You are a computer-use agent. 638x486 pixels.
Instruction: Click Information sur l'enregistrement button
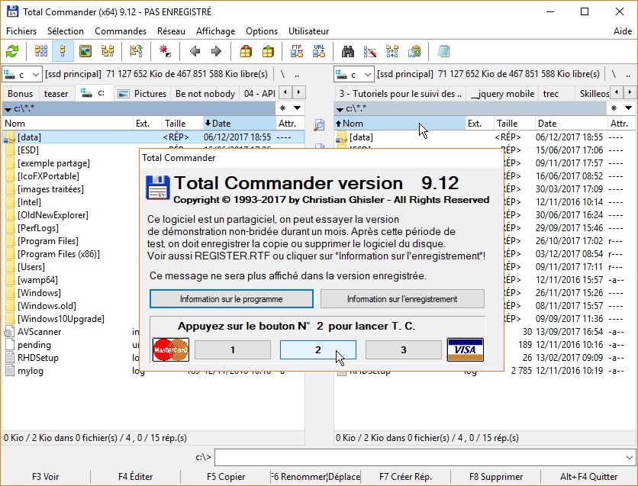point(402,298)
